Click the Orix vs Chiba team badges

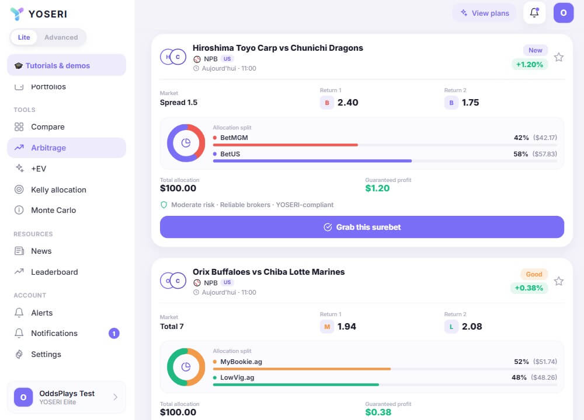(173, 281)
